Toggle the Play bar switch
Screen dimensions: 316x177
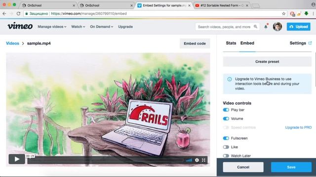coord(226,110)
